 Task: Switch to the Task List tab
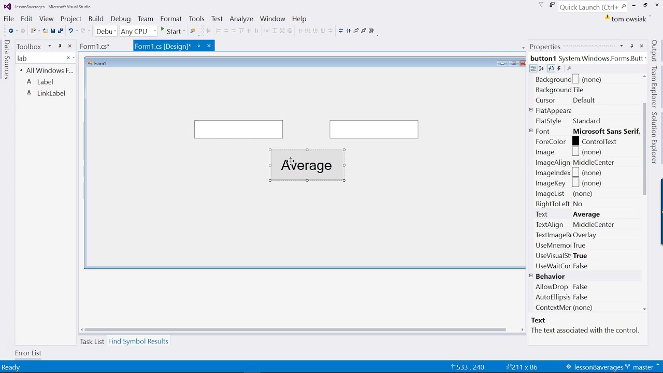[x=92, y=341]
